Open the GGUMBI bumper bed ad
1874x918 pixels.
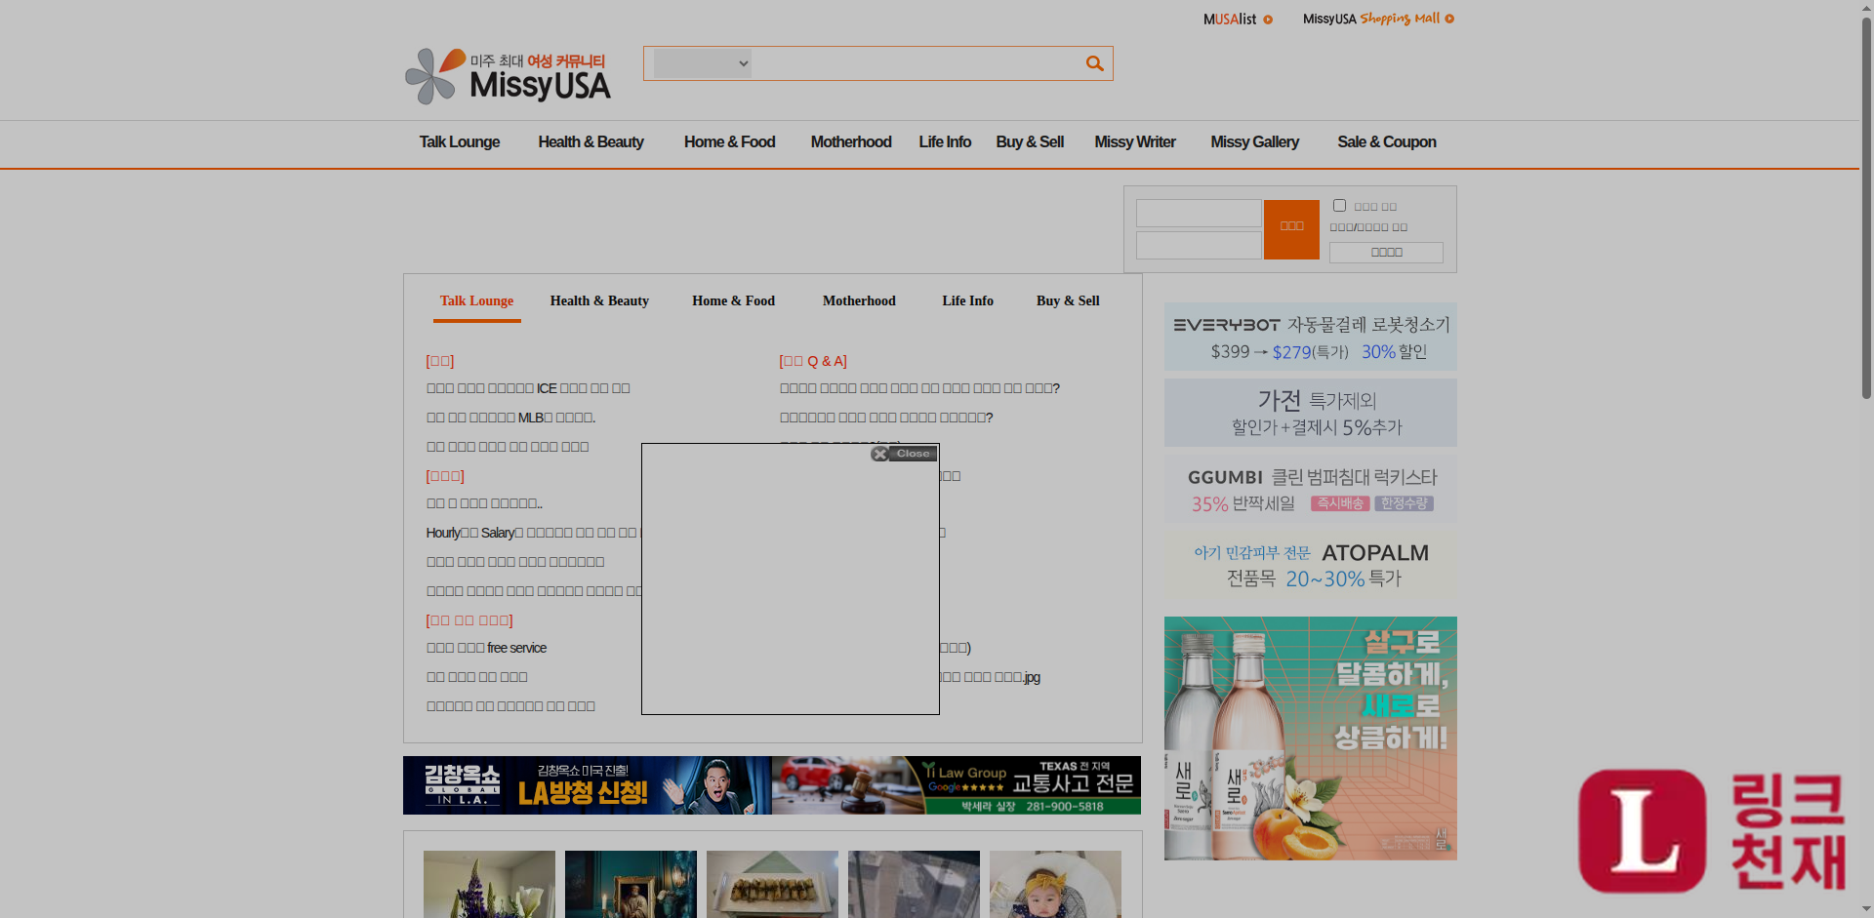pyautogui.click(x=1310, y=489)
